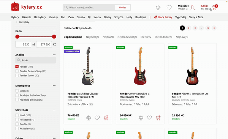228x139 pixels.
Task: Open Fender Player II Telecaster LH link
Action: click(190, 95)
